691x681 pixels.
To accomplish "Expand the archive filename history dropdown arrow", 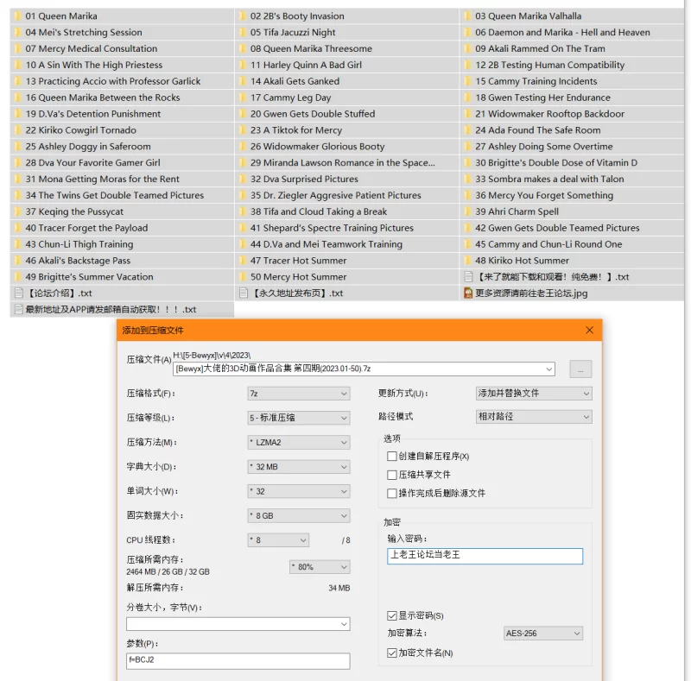I will (549, 369).
